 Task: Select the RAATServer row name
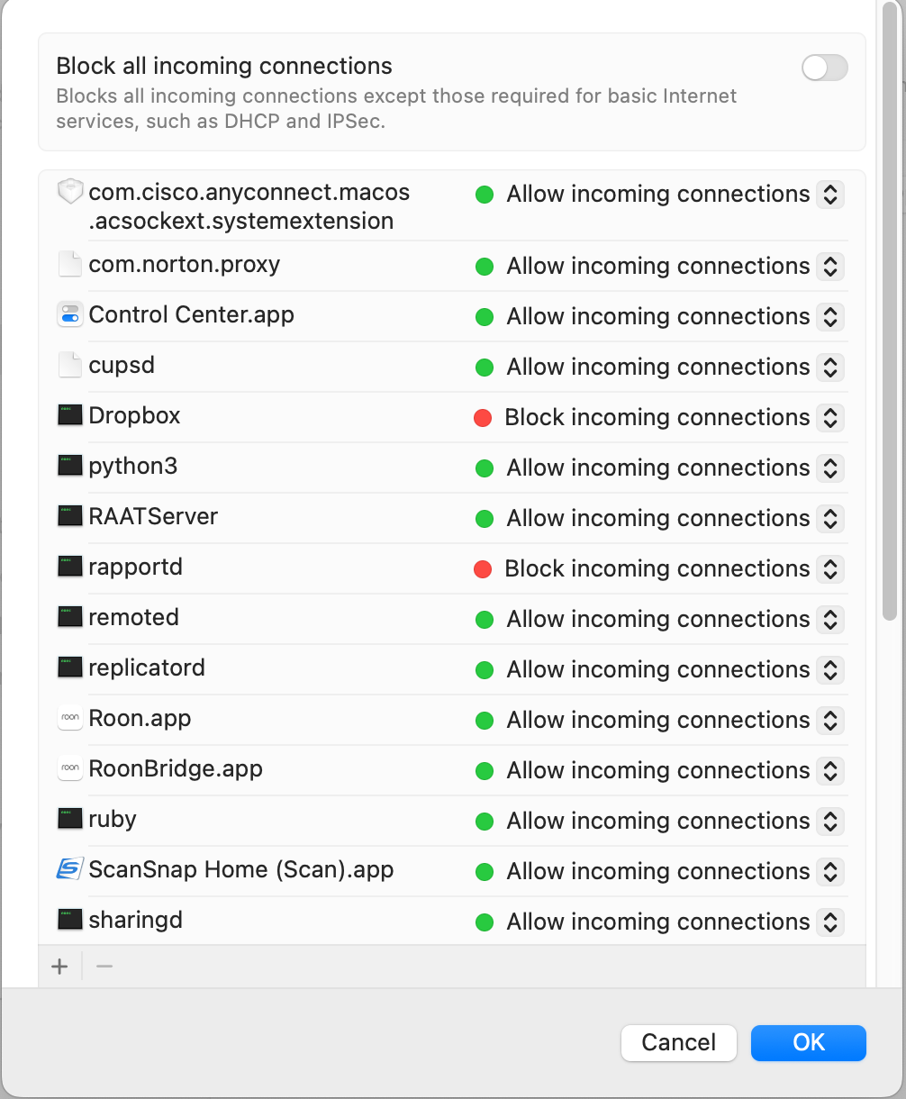(x=153, y=517)
